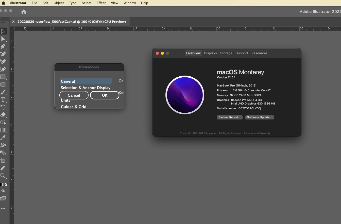Click the Software Update... button
Viewport: 341px width, 224px height.
[259, 117]
